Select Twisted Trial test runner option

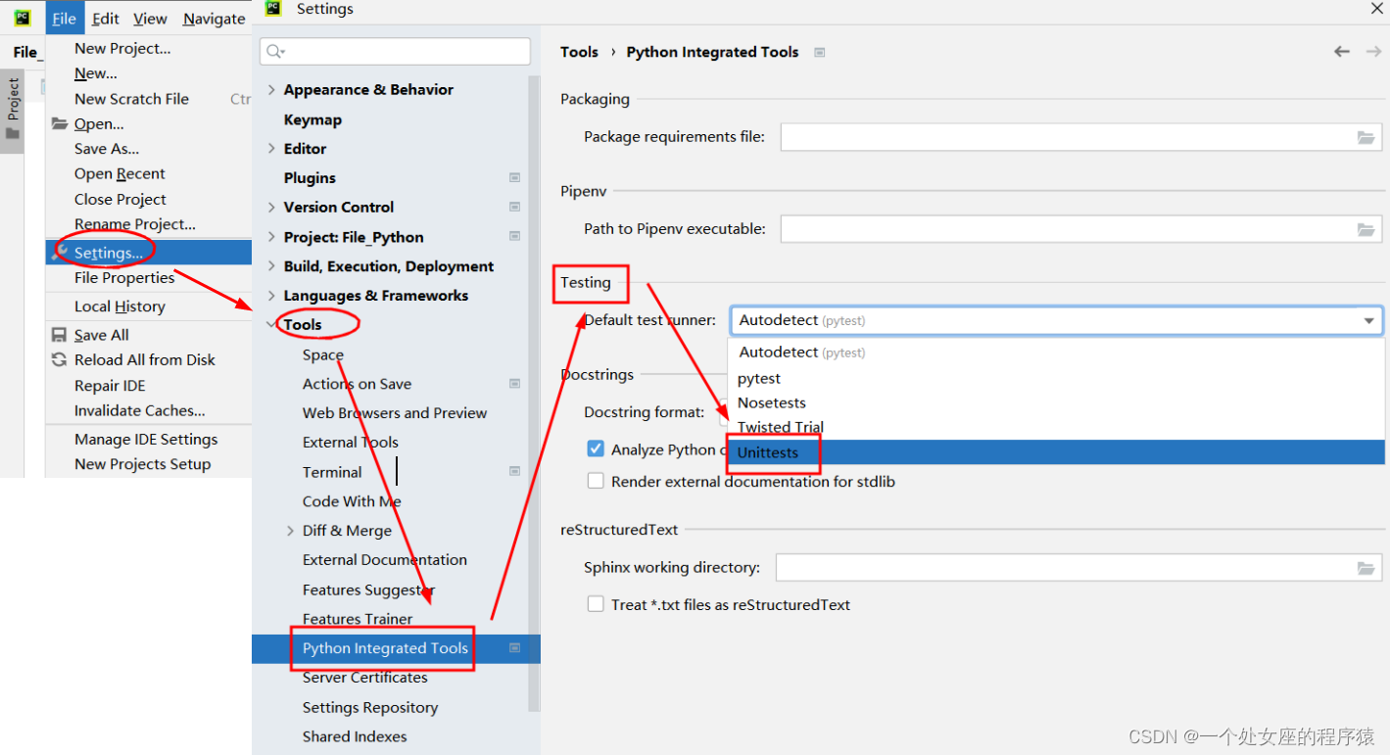1056,427
